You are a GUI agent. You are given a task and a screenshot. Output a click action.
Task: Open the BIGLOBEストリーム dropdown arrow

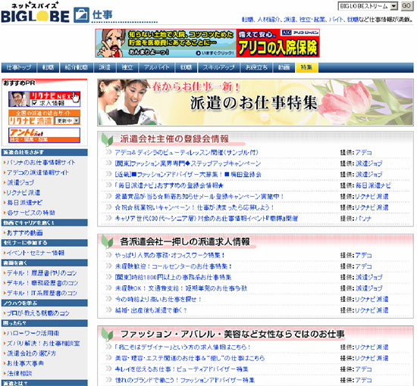(x=393, y=6)
